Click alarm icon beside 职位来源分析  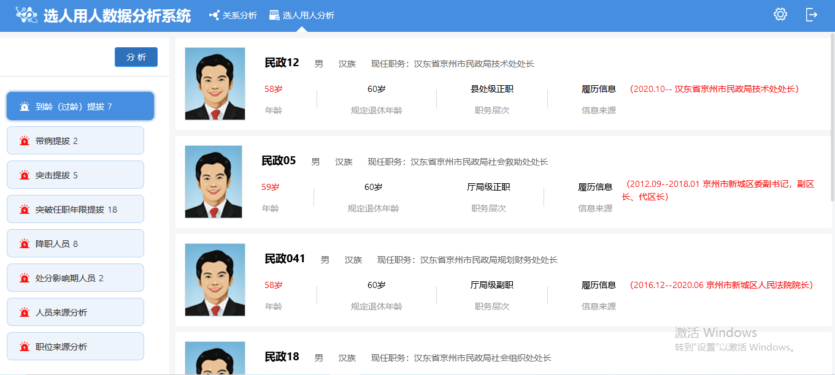coord(25,347)
